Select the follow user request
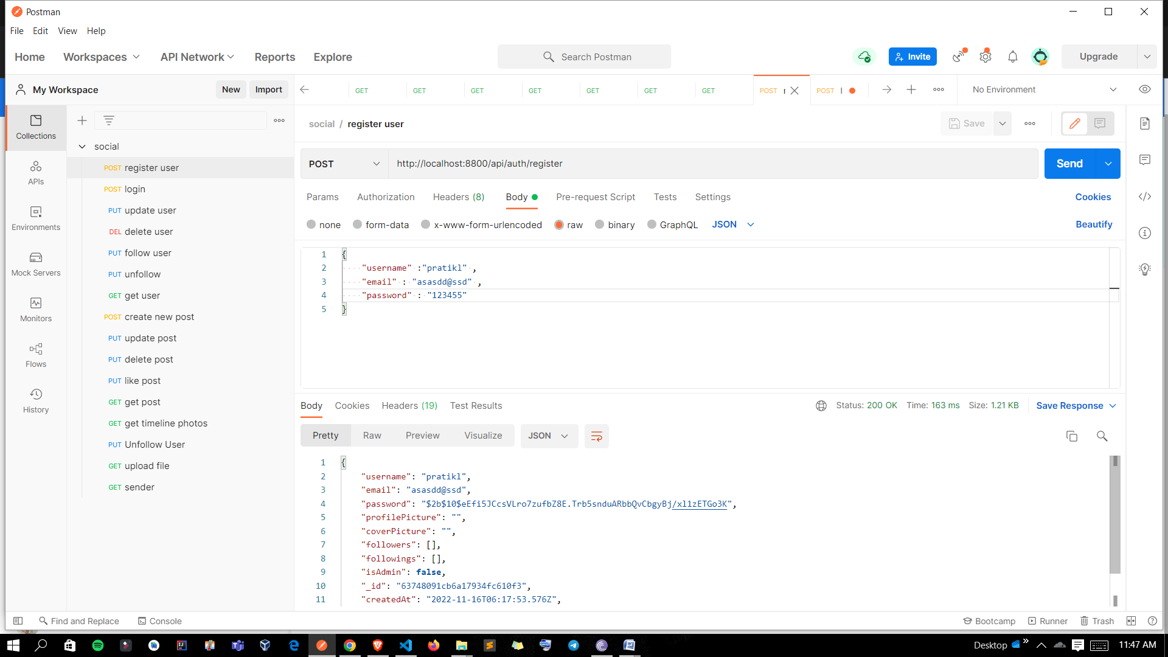 pyautogui.click(x=147, y=253)
